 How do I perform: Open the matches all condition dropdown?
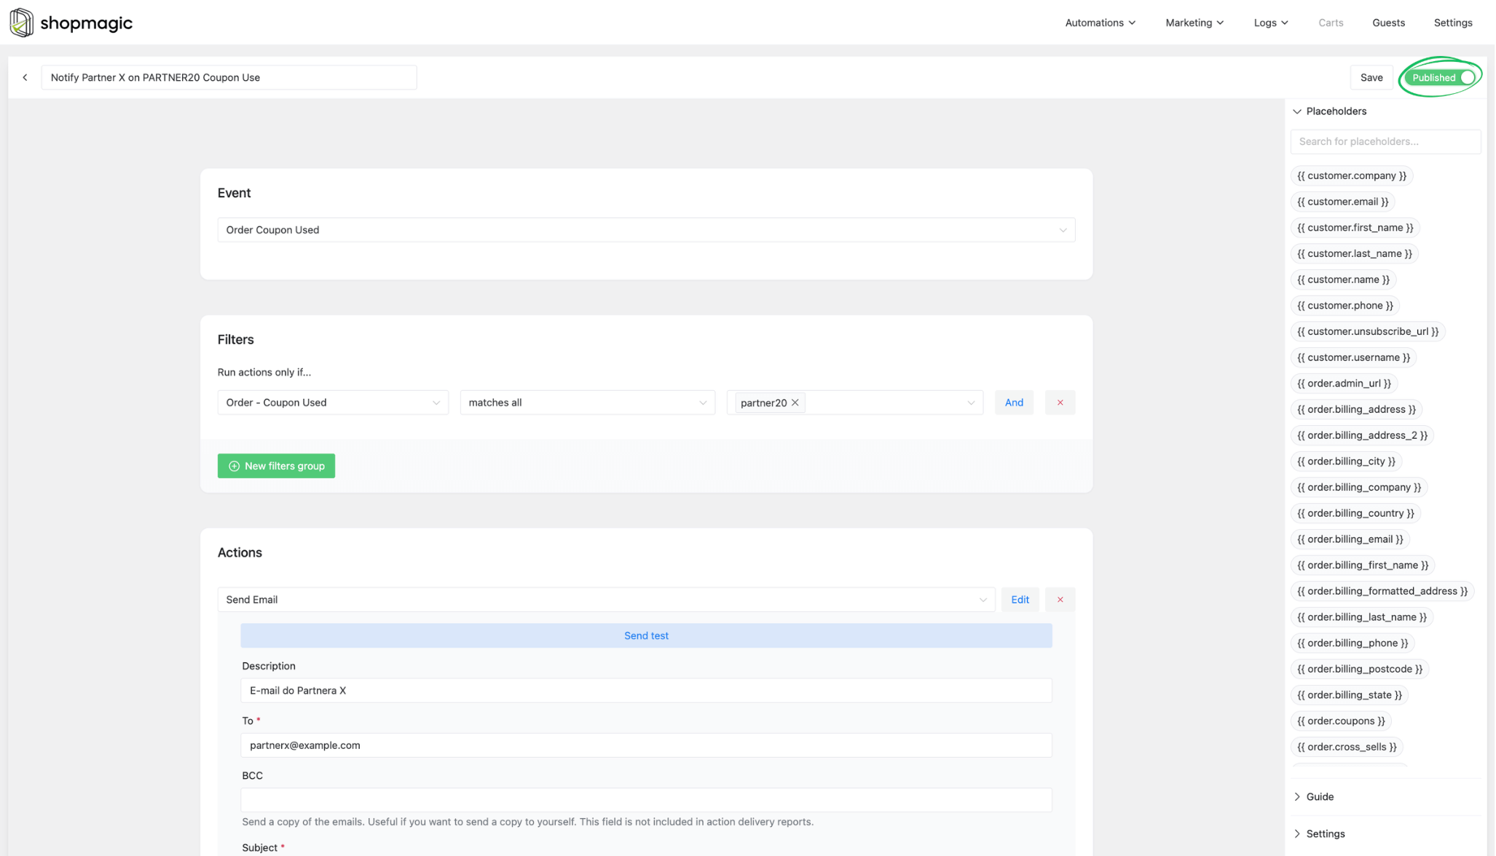click(587, 403)
